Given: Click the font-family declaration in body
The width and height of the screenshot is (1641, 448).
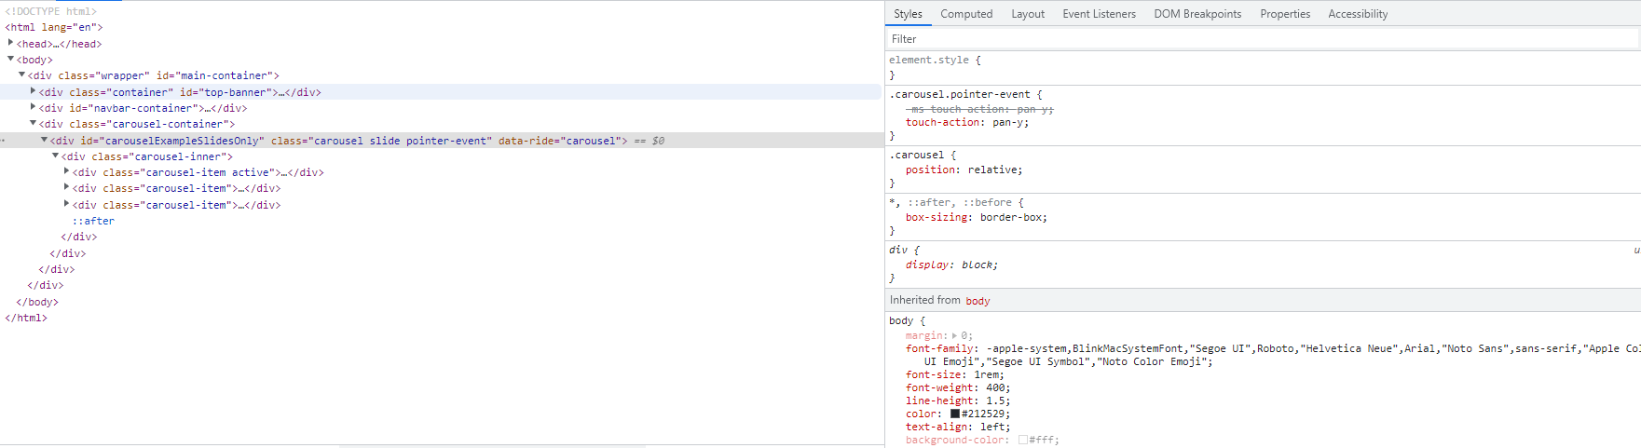Looking at the screenshot, I should tap(1273, 355).
